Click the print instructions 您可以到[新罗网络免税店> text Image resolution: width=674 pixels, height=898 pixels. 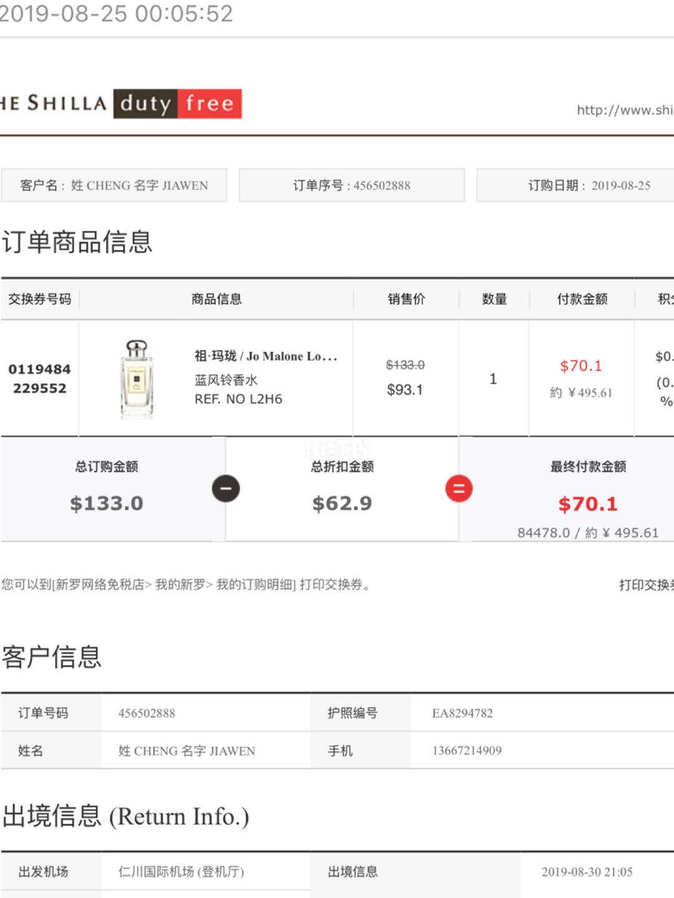(x=186, y=585)
